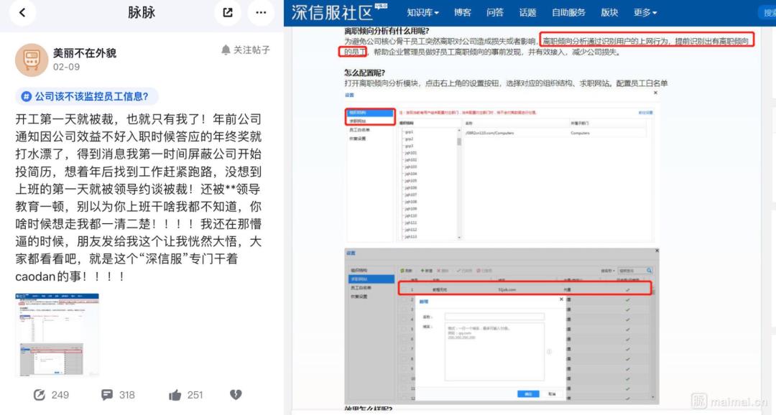This screenshot has height=415, width=776.
Task: Tap the share icon in the 脉脉 header
Action: [228, 12]
